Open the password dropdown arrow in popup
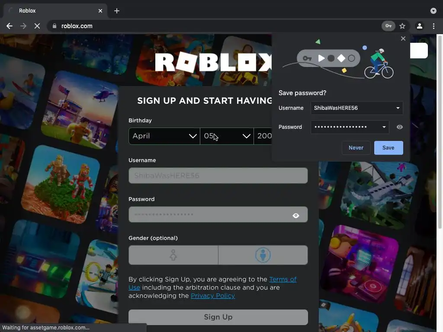 point(384,127)
